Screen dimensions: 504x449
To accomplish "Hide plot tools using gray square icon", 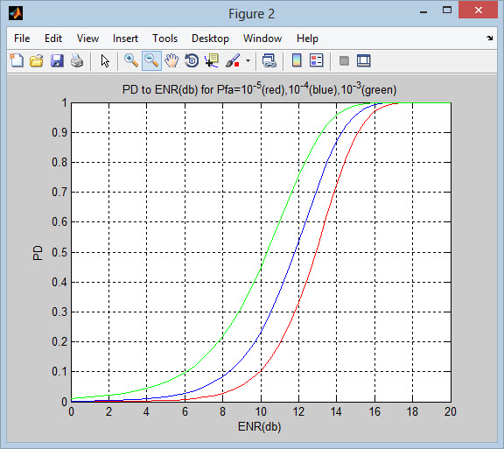I will click(x=344, y=60).
